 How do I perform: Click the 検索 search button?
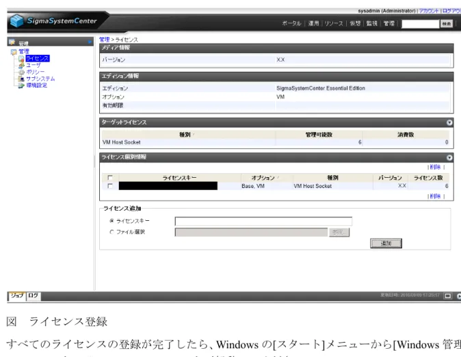point(447,24)
